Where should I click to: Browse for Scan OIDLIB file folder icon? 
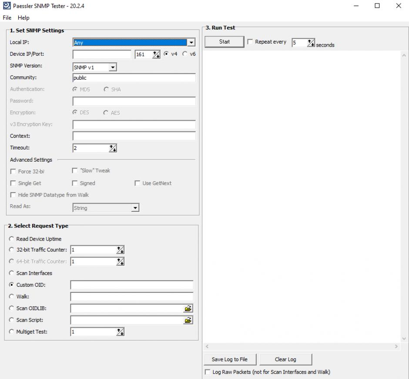click(x=188, y=308)
